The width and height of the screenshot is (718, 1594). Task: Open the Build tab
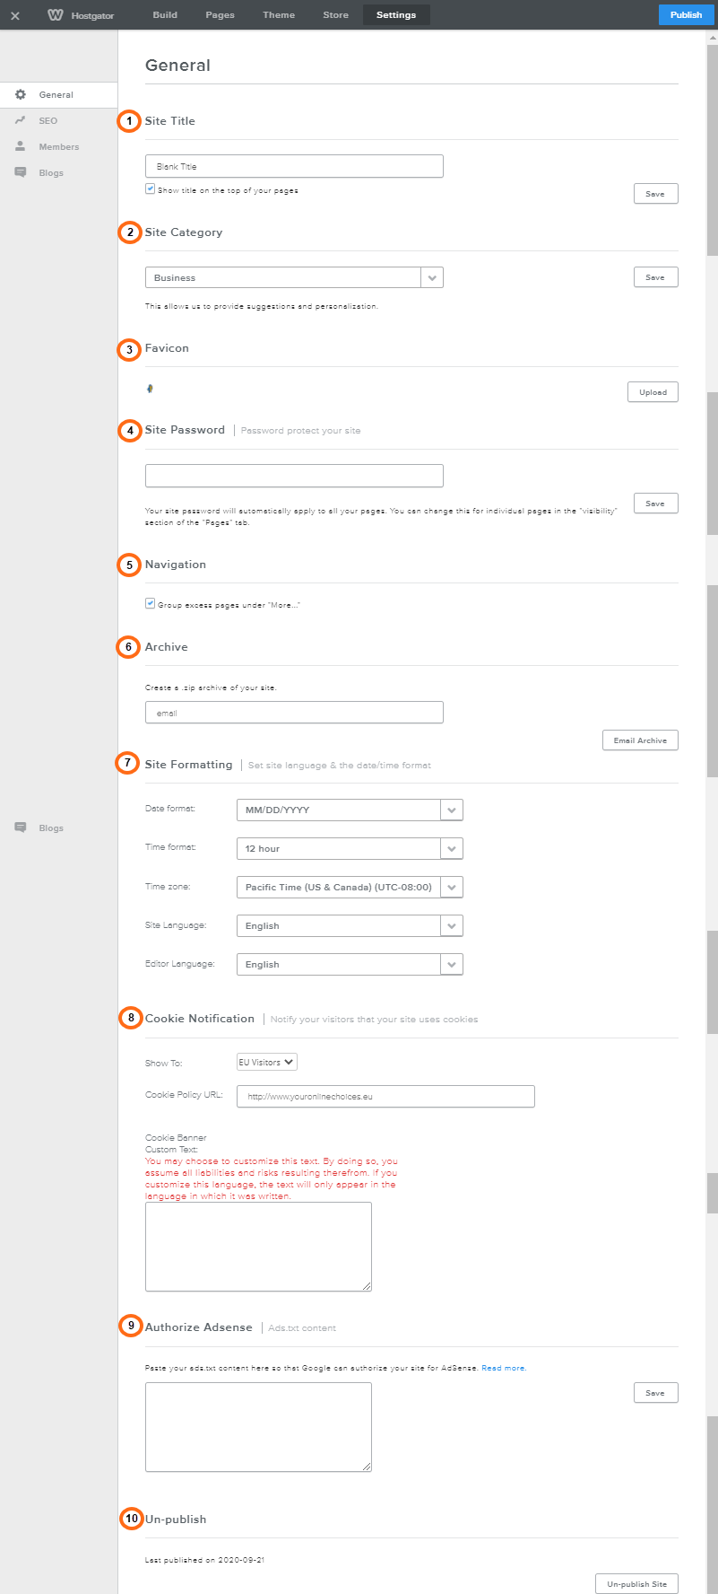coord(165,15)
